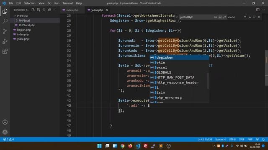Toggle match whole word in find
Viewport: 268px width, 150px height.
click(x=220, y=17)
